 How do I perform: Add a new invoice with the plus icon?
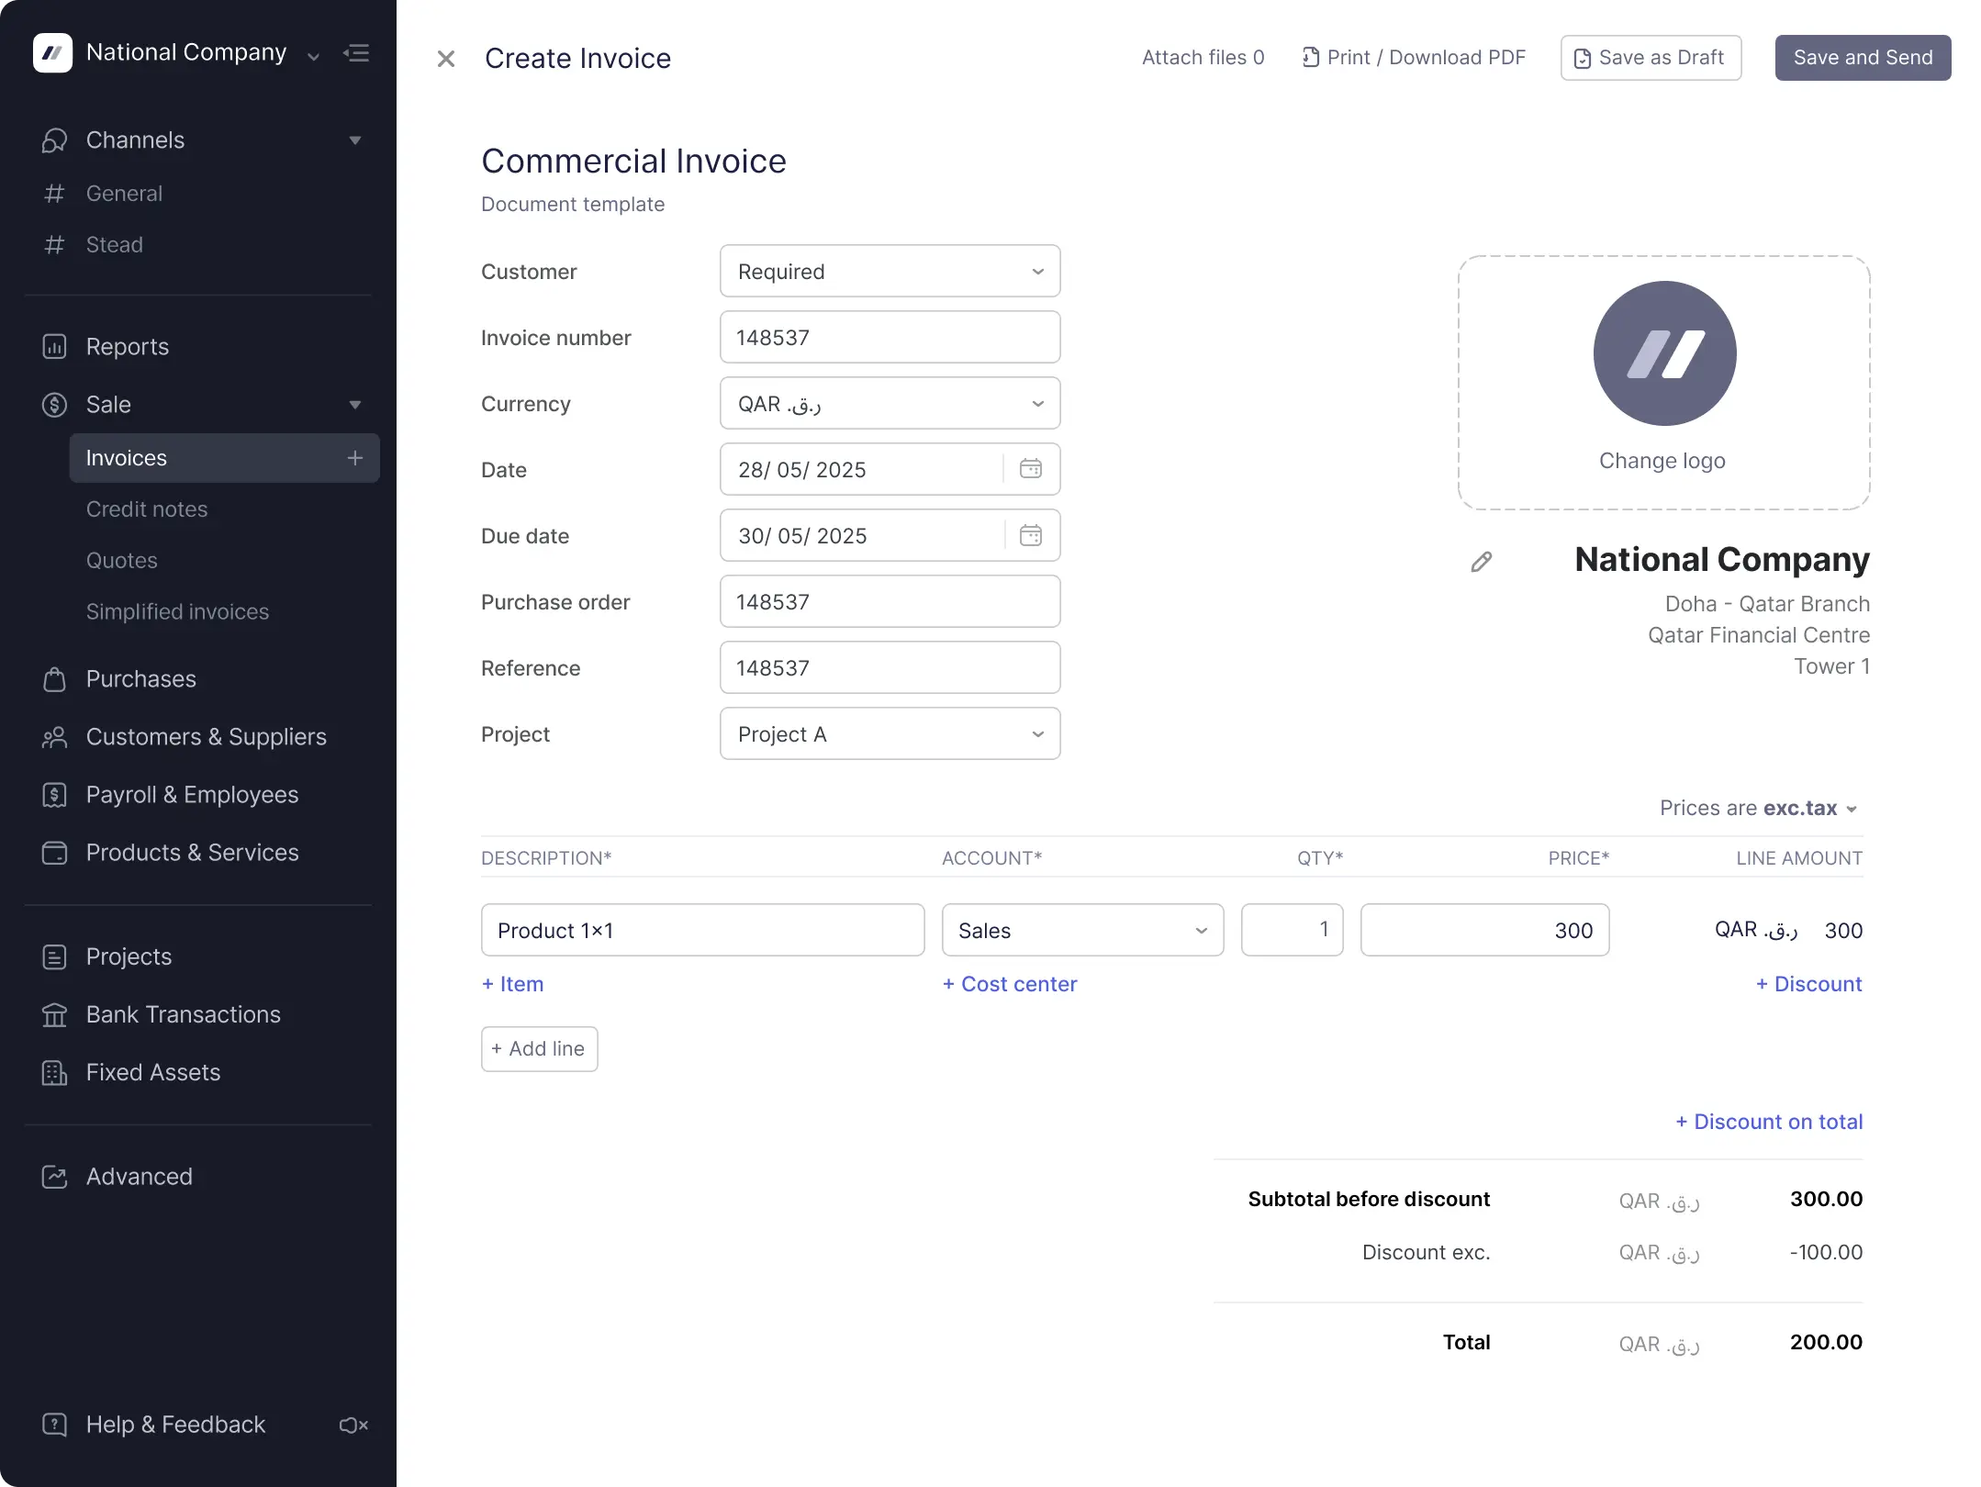click(x=355, y=458)
